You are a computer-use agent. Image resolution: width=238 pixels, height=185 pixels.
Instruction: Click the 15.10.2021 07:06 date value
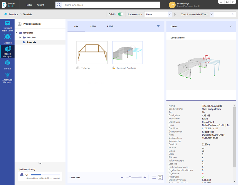click(x=210, y=138)
